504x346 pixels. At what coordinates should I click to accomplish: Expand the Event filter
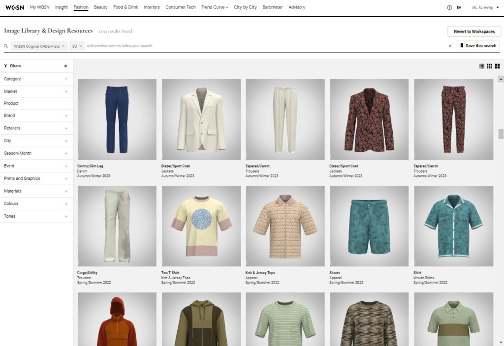[66, 166]
